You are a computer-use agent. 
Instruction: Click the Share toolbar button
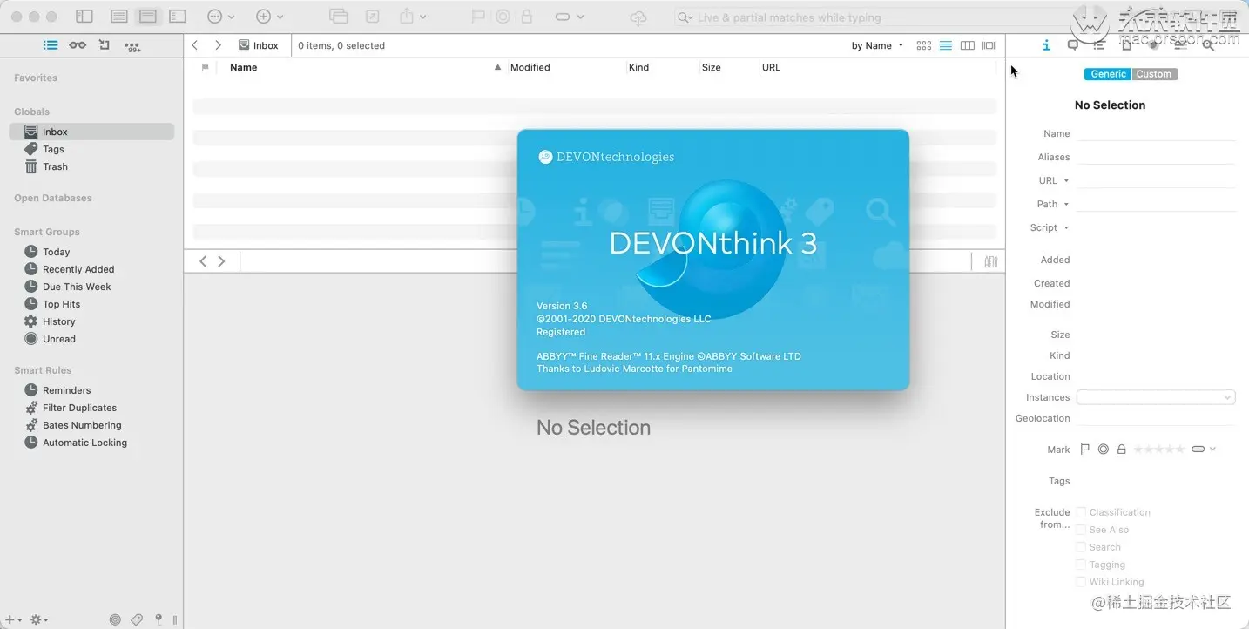coord(412,17)
